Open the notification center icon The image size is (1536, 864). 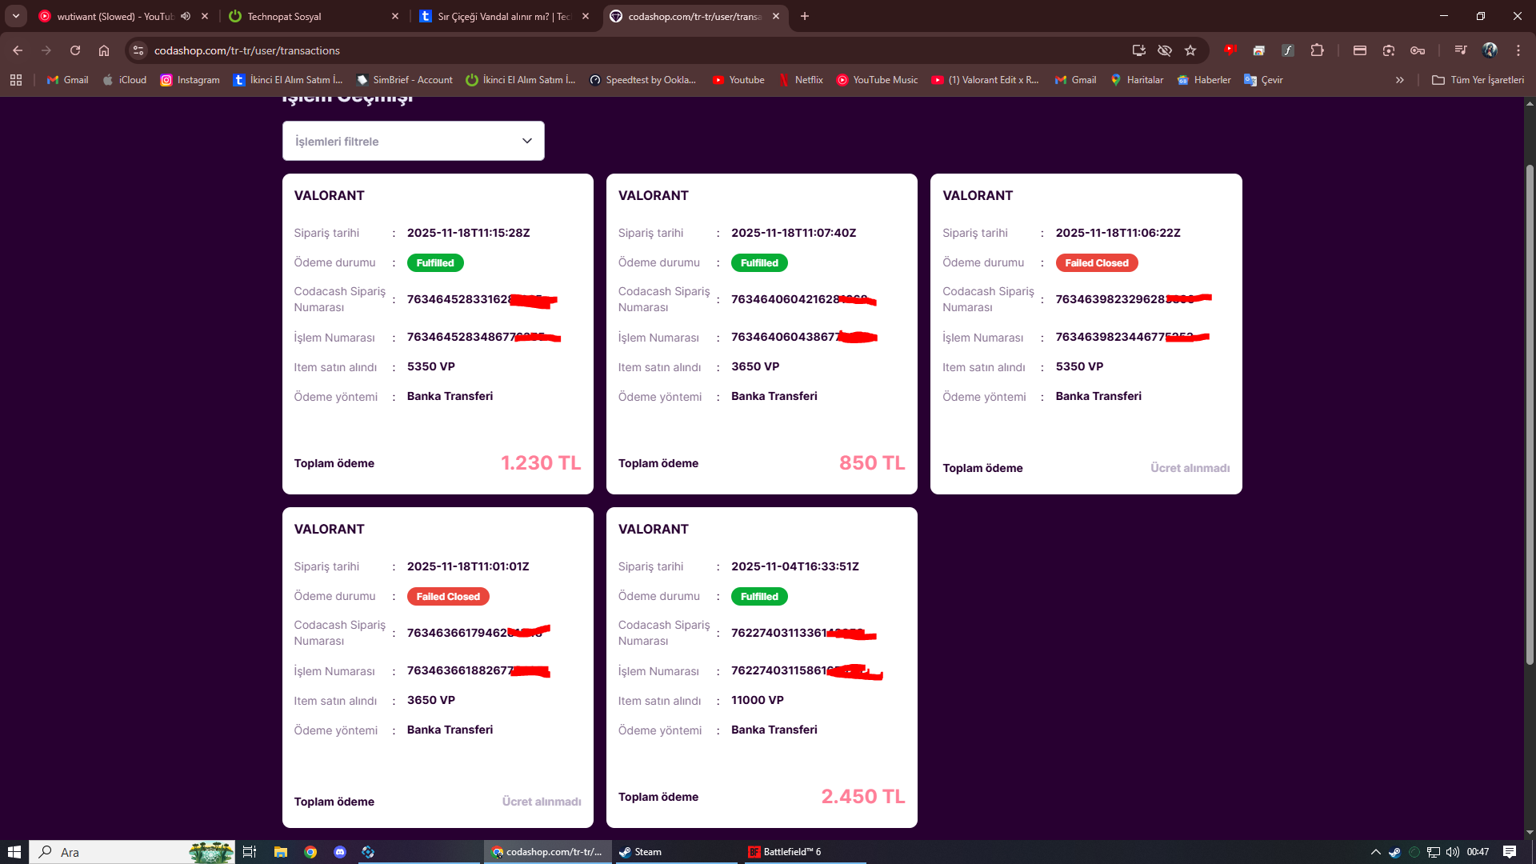[x=1510, y=852]
